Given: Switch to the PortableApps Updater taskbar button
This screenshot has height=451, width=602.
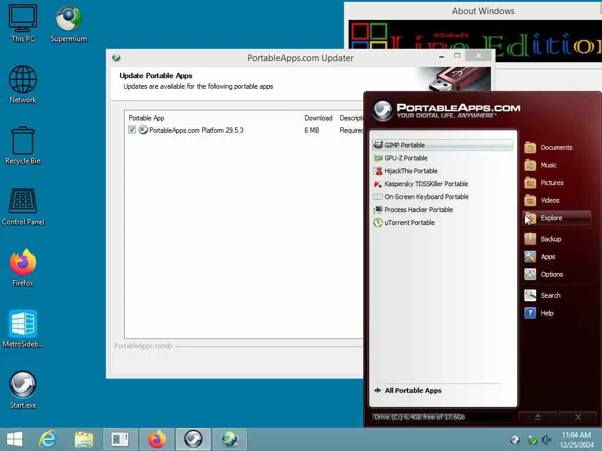Looking at the screenshot, I should tap(230, 439).
